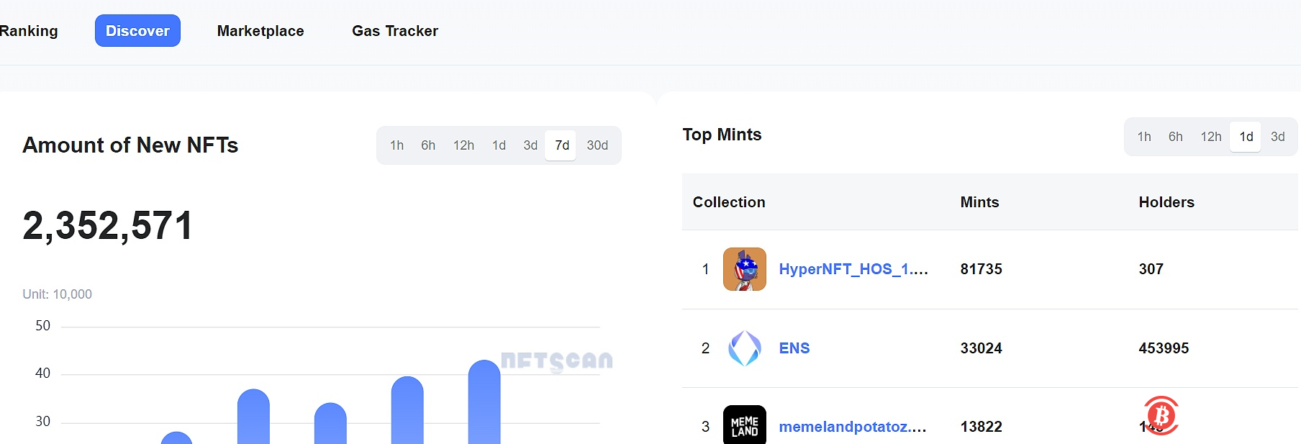The height and width of the screenshot is (444, 1301).
Task: Go to Gas Tracker tab
Action: [394, 31]
